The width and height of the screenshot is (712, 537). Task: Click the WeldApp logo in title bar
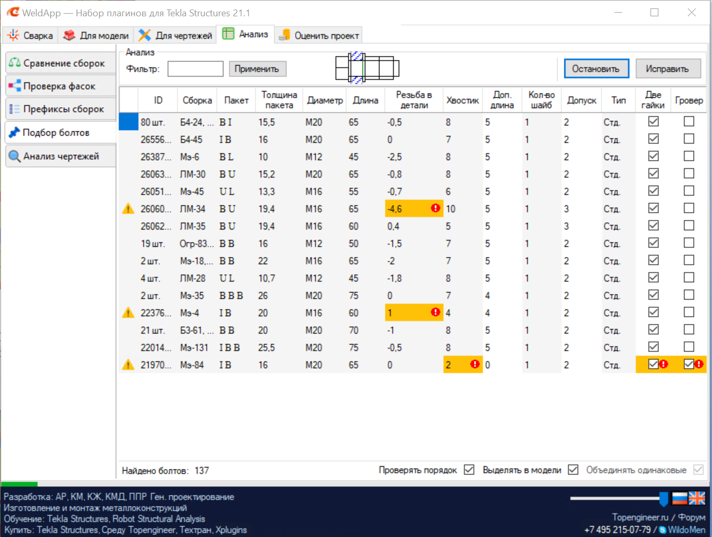(x=13, y=13)
